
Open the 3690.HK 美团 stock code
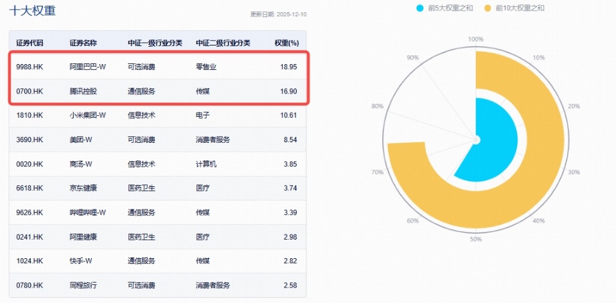[30, 140]
